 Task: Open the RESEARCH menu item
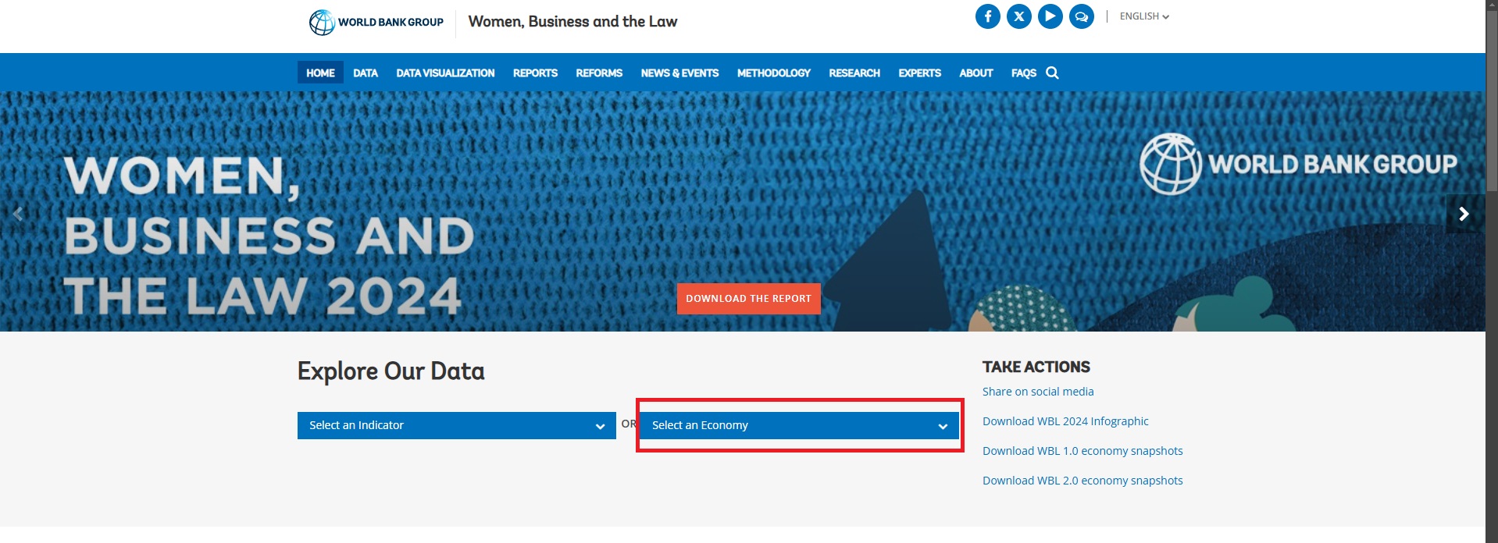click(x=854, y=73)
